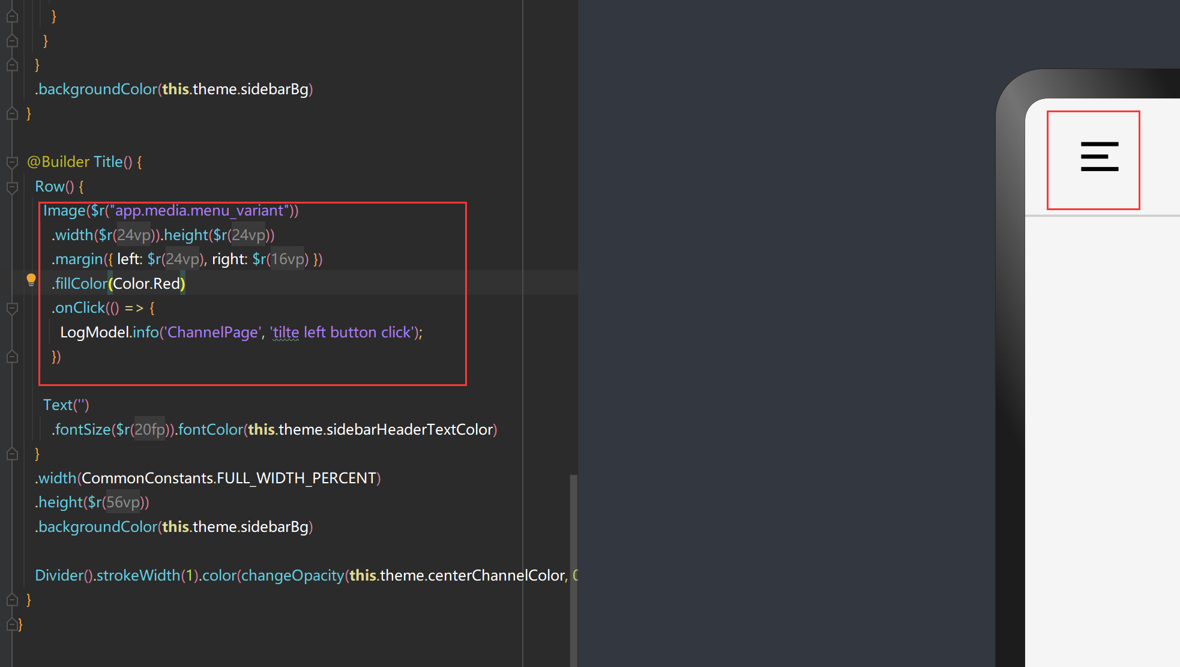Click fold-end marker beside the }) line
This screenshot has width=1180, height=667.
click(12, 357)
